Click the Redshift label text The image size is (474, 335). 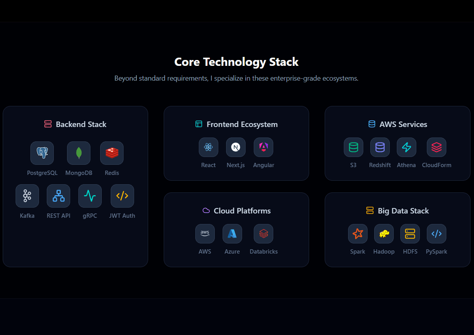point(380,165)
